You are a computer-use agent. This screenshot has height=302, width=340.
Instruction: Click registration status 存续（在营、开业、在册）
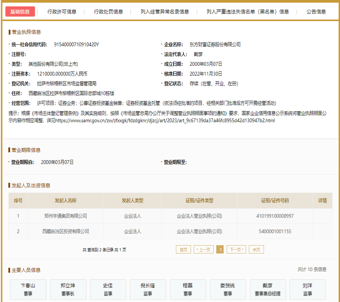point(214,84)
